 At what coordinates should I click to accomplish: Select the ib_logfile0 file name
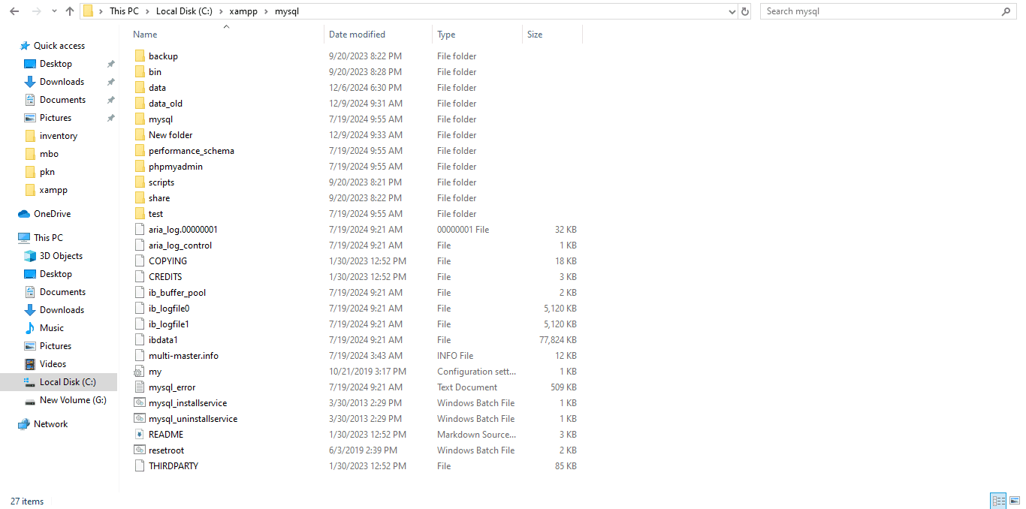(x=169, y=309)
